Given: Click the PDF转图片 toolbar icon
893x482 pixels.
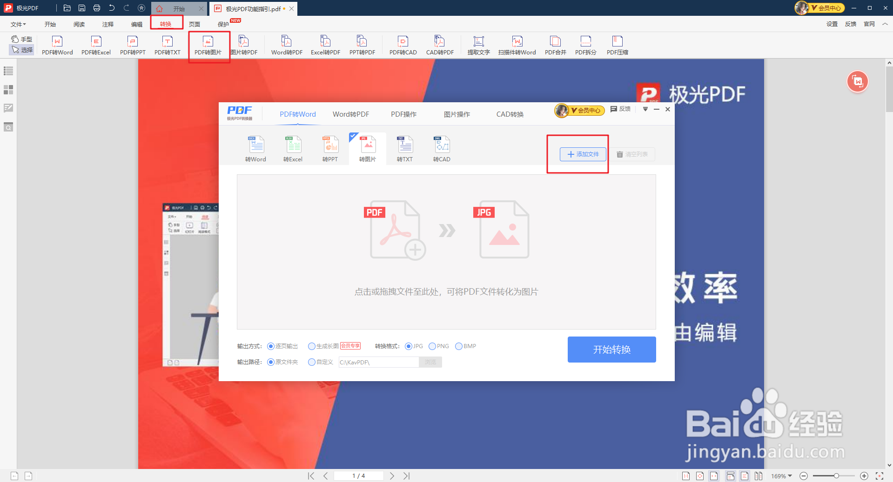Looking at the screenshot, I should pyautogui.click(x=208, y=46).
